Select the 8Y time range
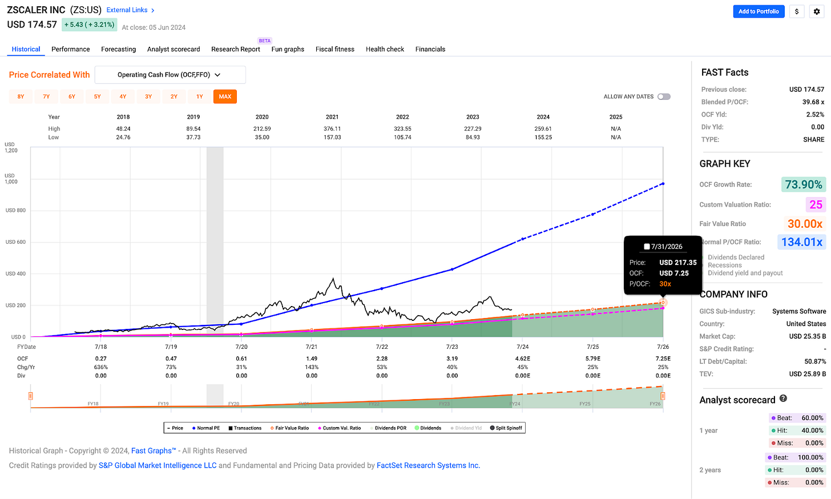831x499 pixels. tap(21, 96)
